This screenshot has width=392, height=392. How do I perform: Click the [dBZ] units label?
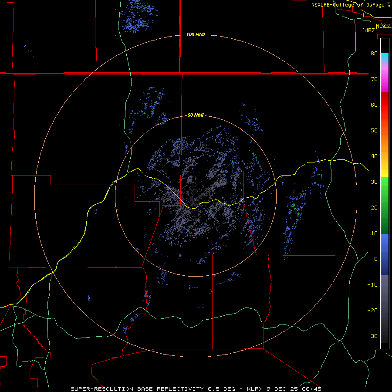click(x=370, y=30)
